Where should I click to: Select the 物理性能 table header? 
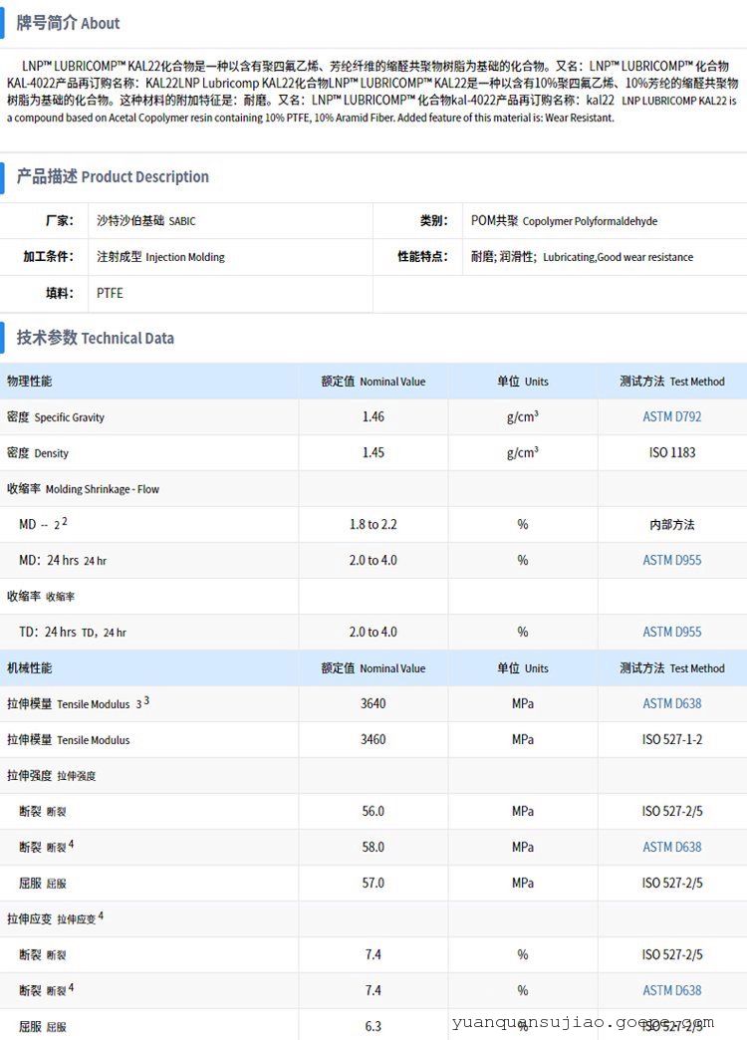pos(30,381)
